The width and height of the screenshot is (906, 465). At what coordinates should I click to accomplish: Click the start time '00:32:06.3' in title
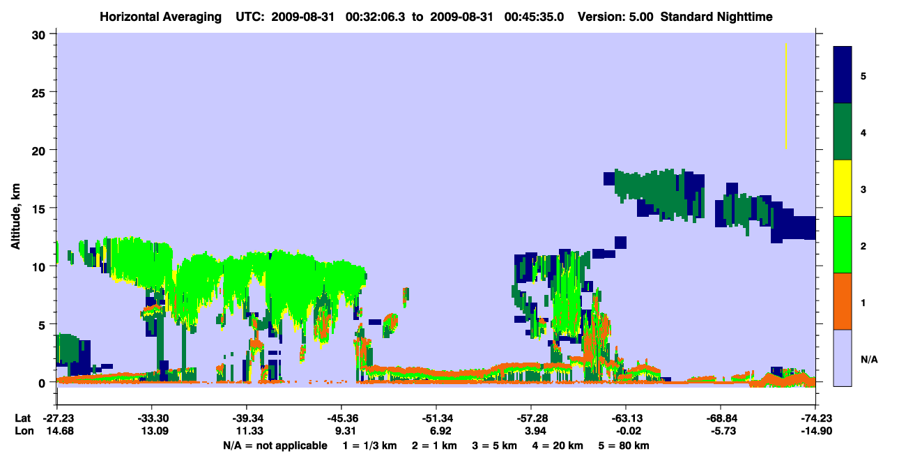[376, 16]
